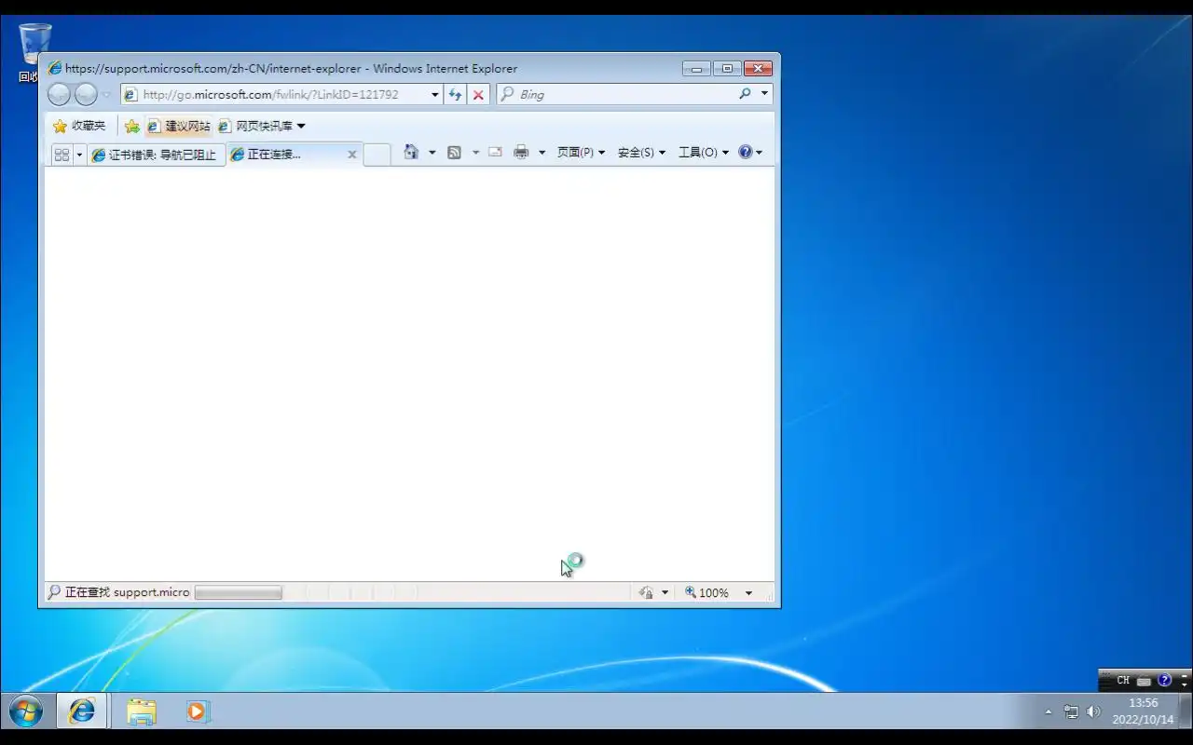Open Windows Explorer from the taskbar
The image size is (1193, 745).
142,711
